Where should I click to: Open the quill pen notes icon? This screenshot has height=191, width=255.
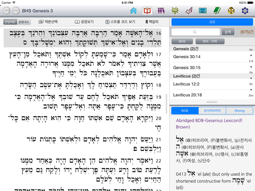coord(189,11)
